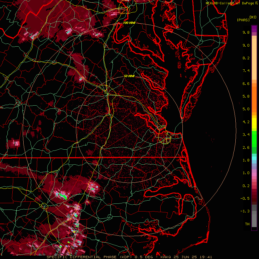Screen dimensions: 259x259
Task: Click the 2.6 value on the color scale
Action: point(246,148)
